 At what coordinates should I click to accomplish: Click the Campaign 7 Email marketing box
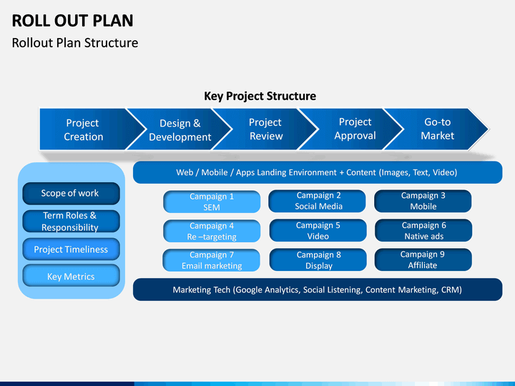[x=212, y=260]
